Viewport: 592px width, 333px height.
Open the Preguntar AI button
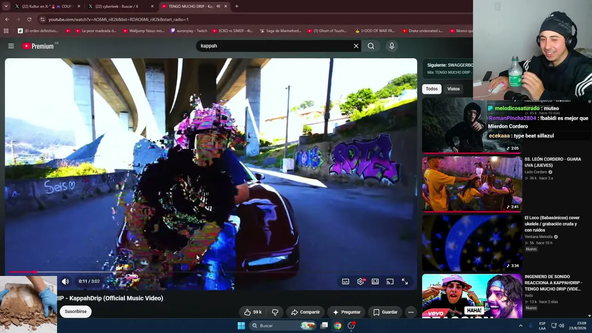coord(346,312)
